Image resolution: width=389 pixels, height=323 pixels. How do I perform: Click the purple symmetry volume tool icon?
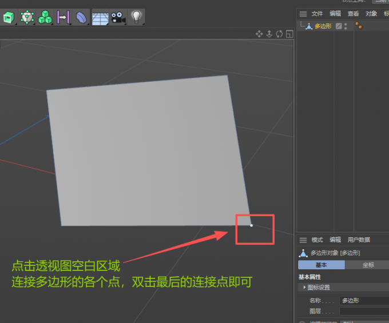(63, 17)
